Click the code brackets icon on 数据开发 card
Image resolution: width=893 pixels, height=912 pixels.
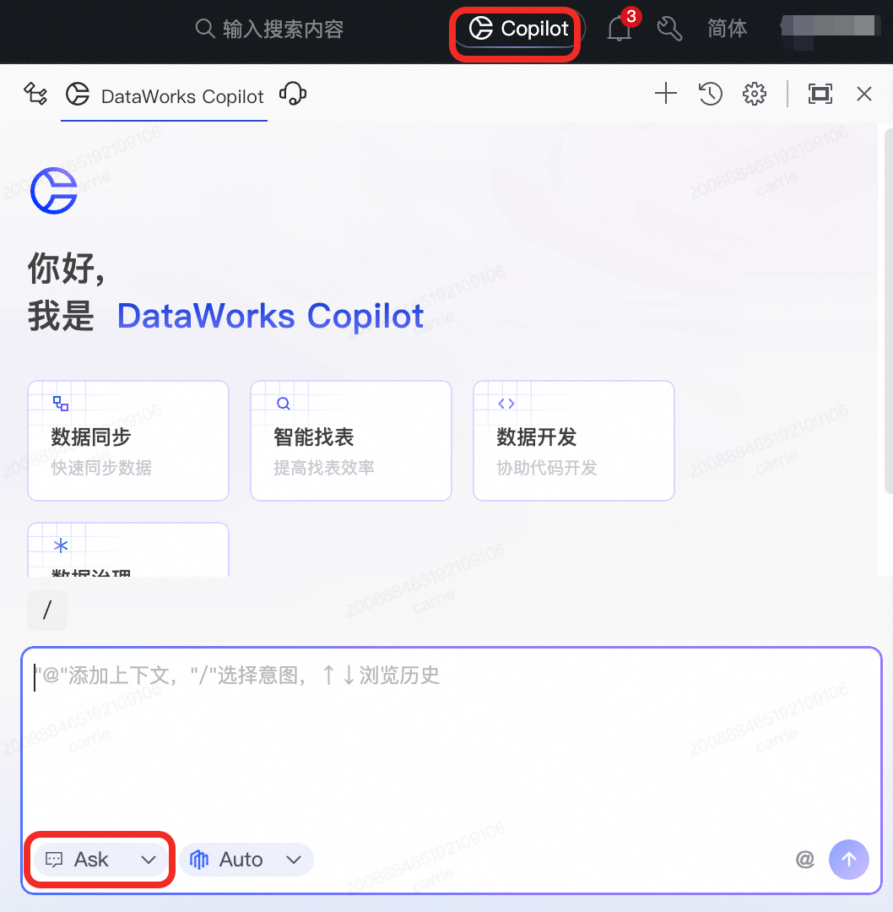(x=506, y=403)
